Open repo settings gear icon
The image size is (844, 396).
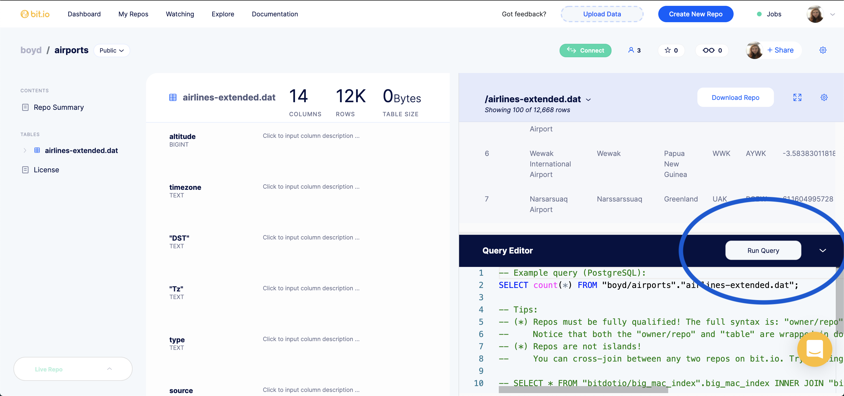pyautogui.click(x=823, y=50)
